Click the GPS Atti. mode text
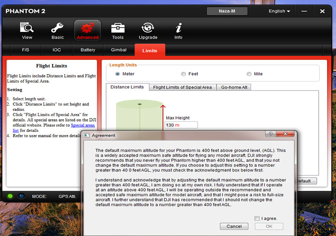Screen dimensions: 336x236 pyautogui.click(x=67, y=196)
